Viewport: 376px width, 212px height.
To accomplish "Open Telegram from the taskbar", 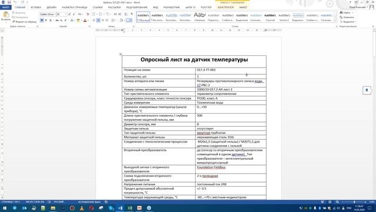I will coord(15,208).
